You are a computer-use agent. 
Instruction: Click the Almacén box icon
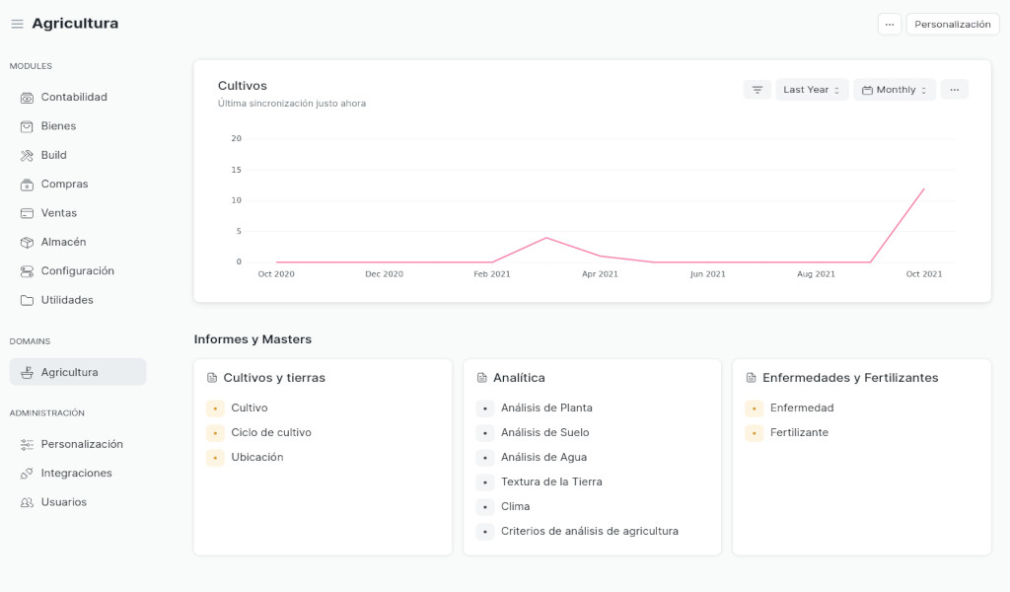click(27, 242)
